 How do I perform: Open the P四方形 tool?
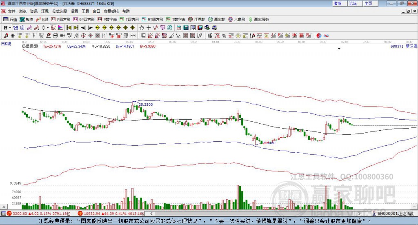tap(61, 20)
